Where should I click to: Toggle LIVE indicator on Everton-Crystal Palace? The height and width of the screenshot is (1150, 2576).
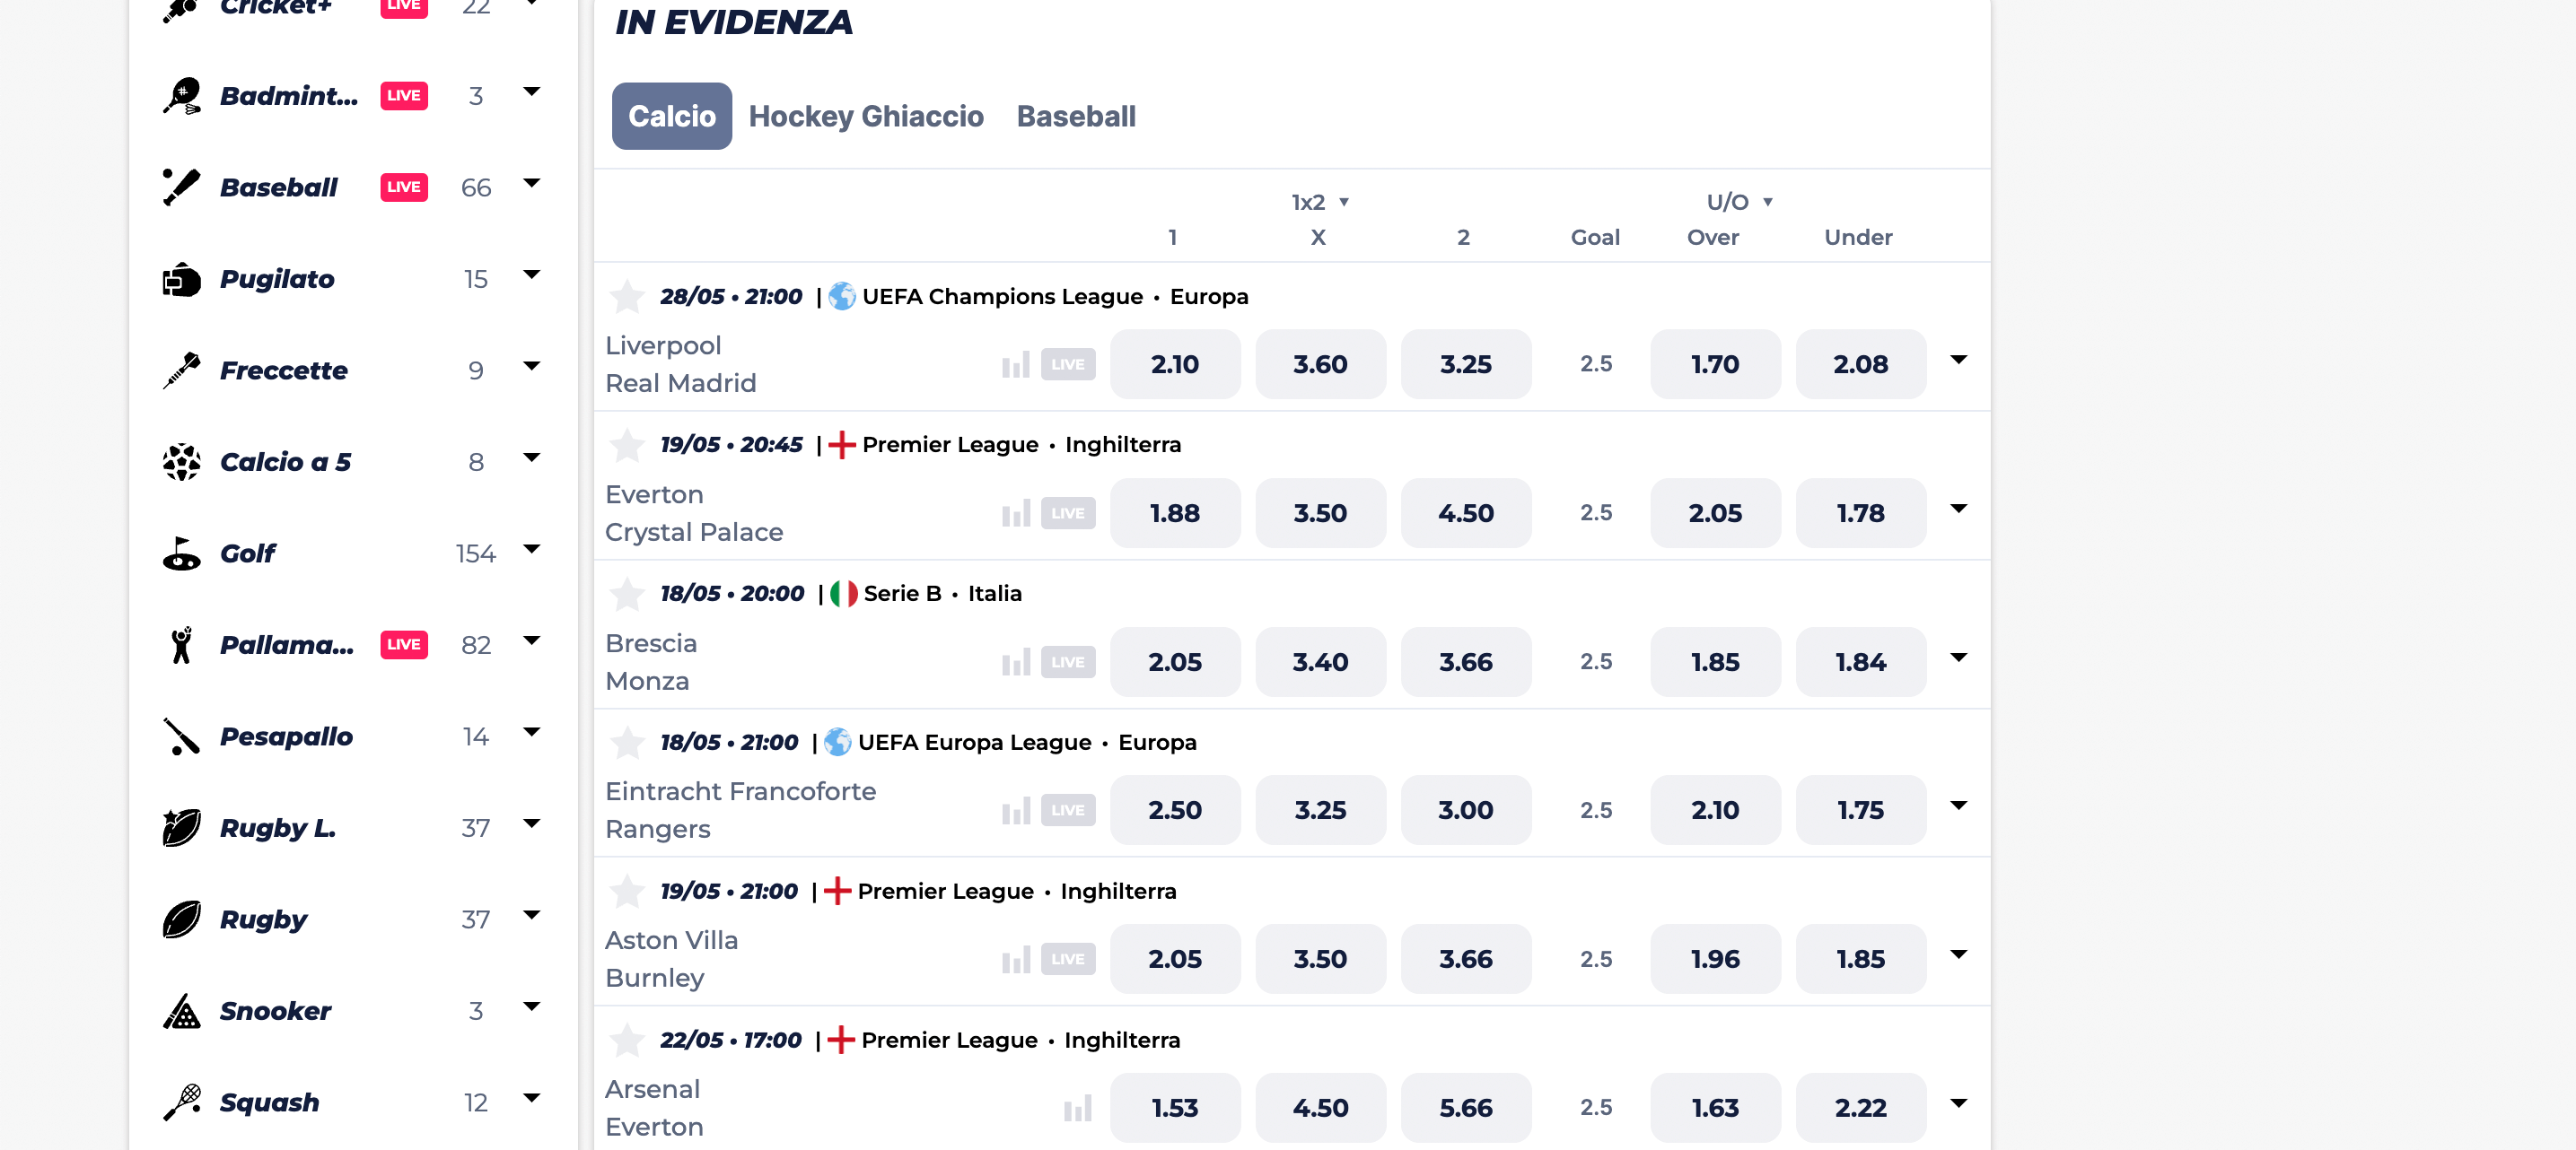click(x=1067, y=512)
